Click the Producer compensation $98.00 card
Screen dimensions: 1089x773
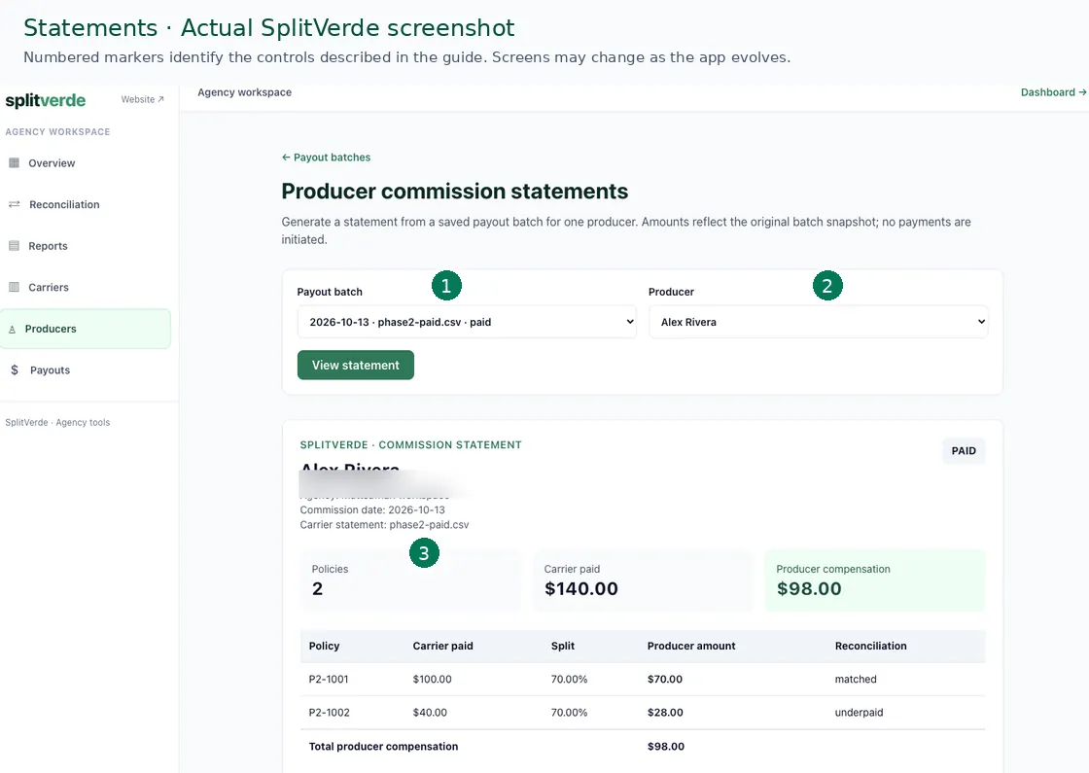pyautogui.click(x=875, y=580)
